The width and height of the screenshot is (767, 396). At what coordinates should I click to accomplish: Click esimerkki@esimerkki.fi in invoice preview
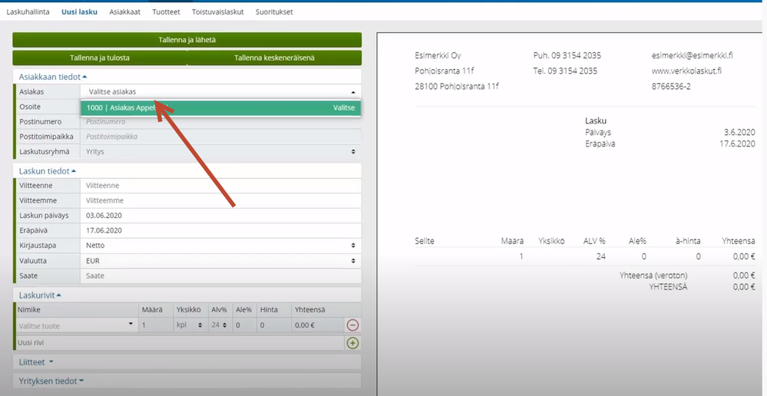[693, 55]
